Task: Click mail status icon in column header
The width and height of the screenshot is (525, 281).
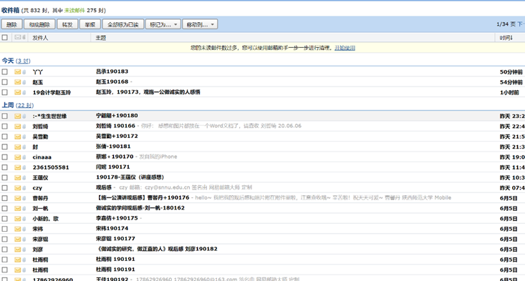Action: pyautogui.click(x=17, y=37)
